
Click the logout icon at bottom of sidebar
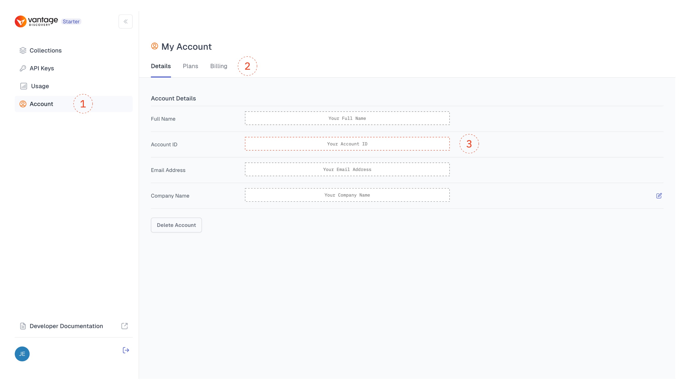126,350
